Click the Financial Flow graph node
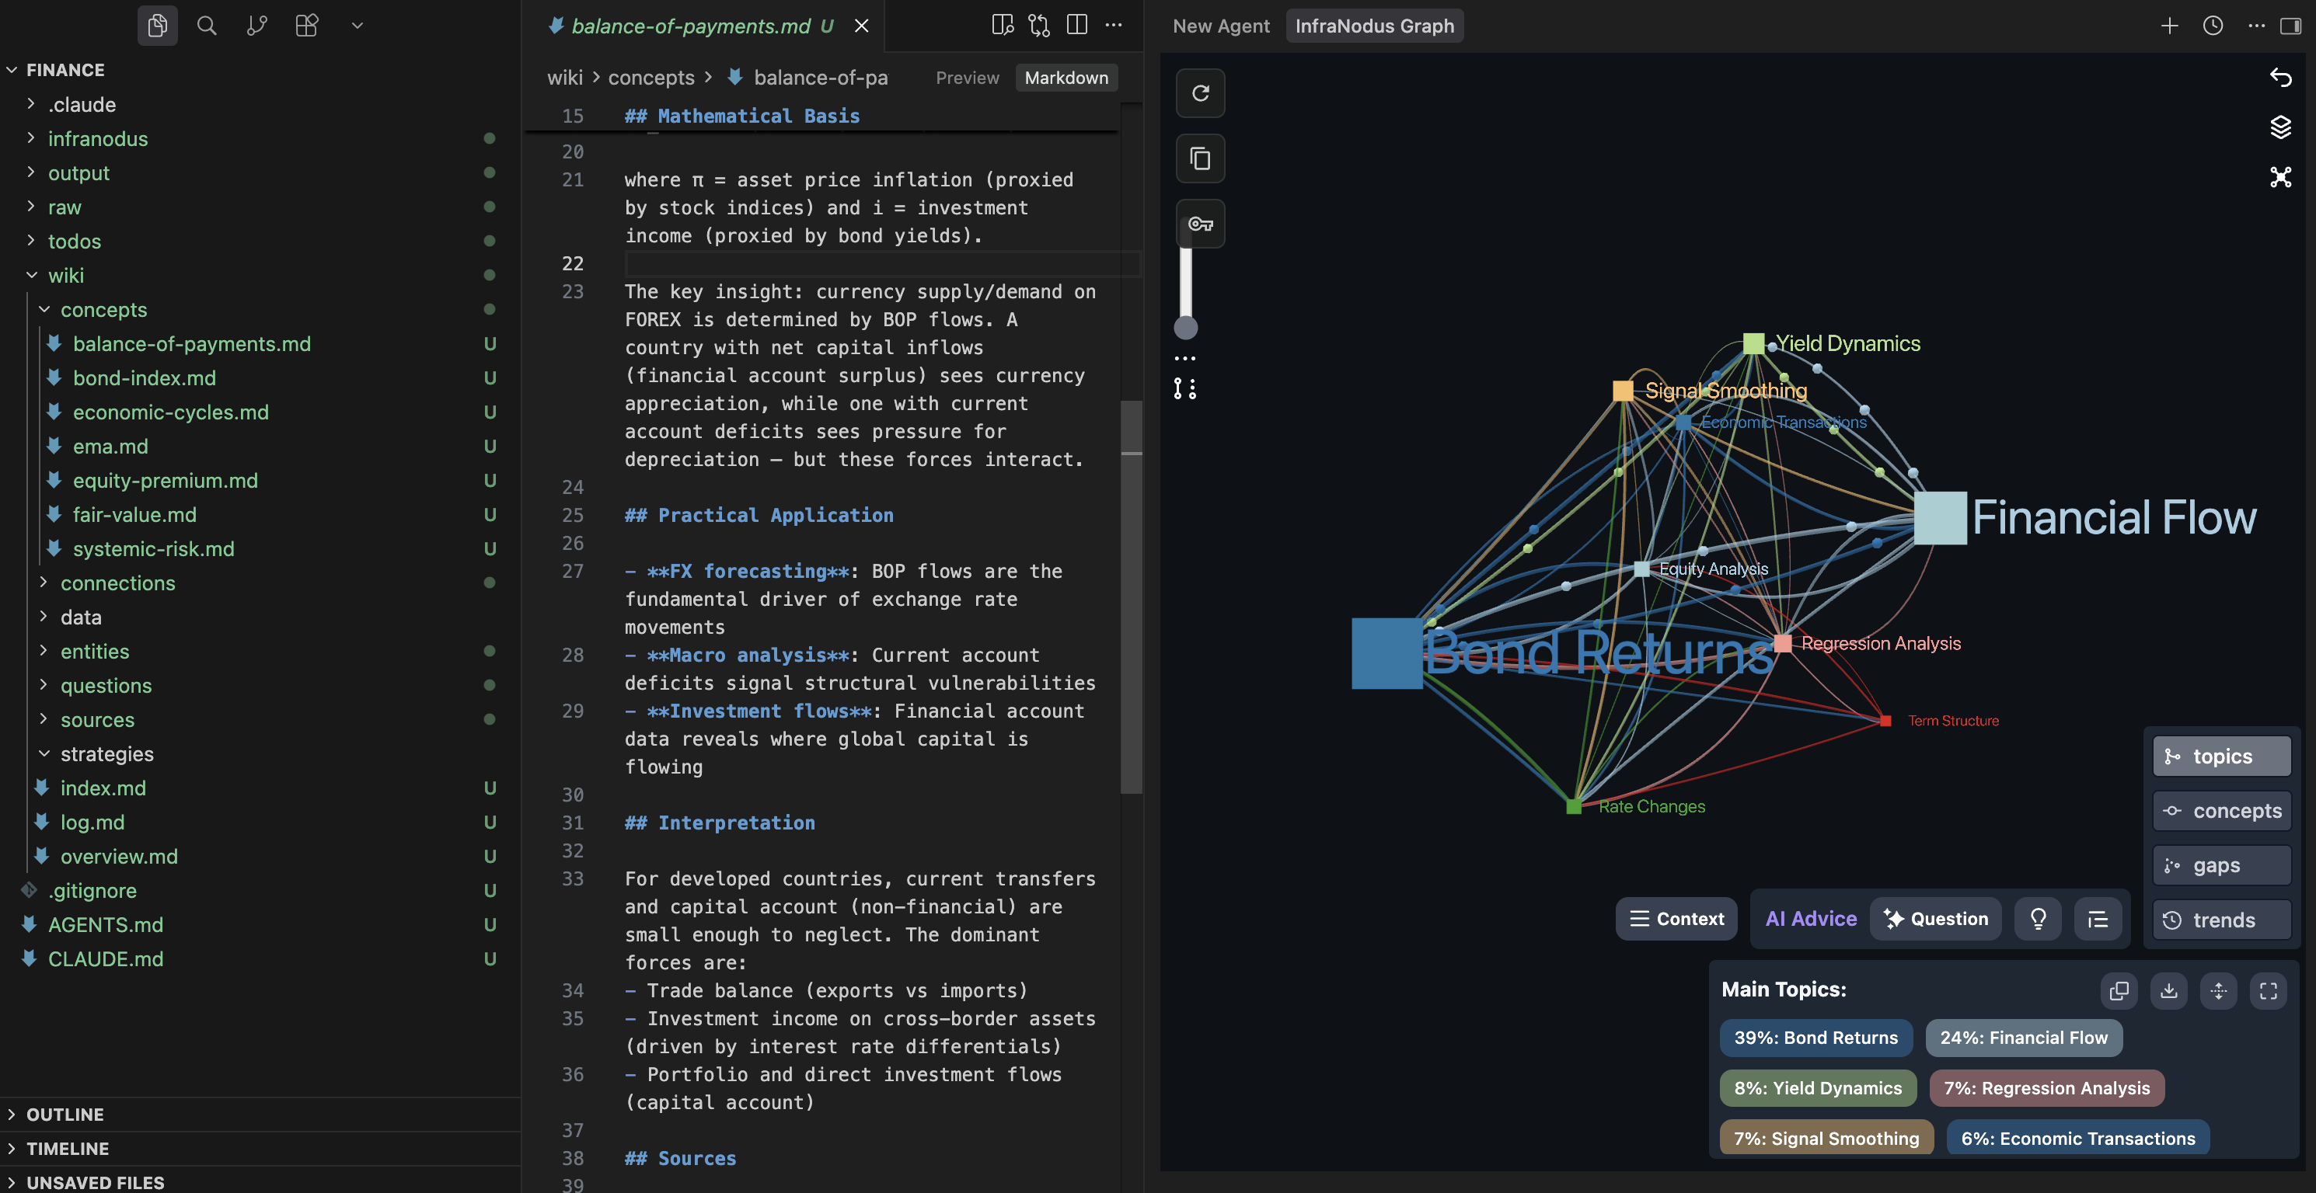 [x=1940, y=518]
